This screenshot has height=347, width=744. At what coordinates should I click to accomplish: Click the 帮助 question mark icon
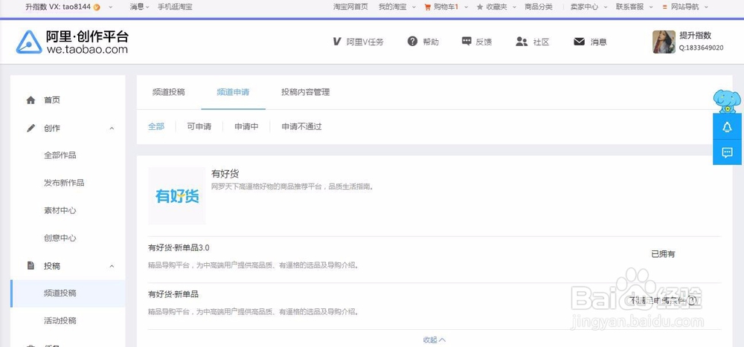click(412, 42)
